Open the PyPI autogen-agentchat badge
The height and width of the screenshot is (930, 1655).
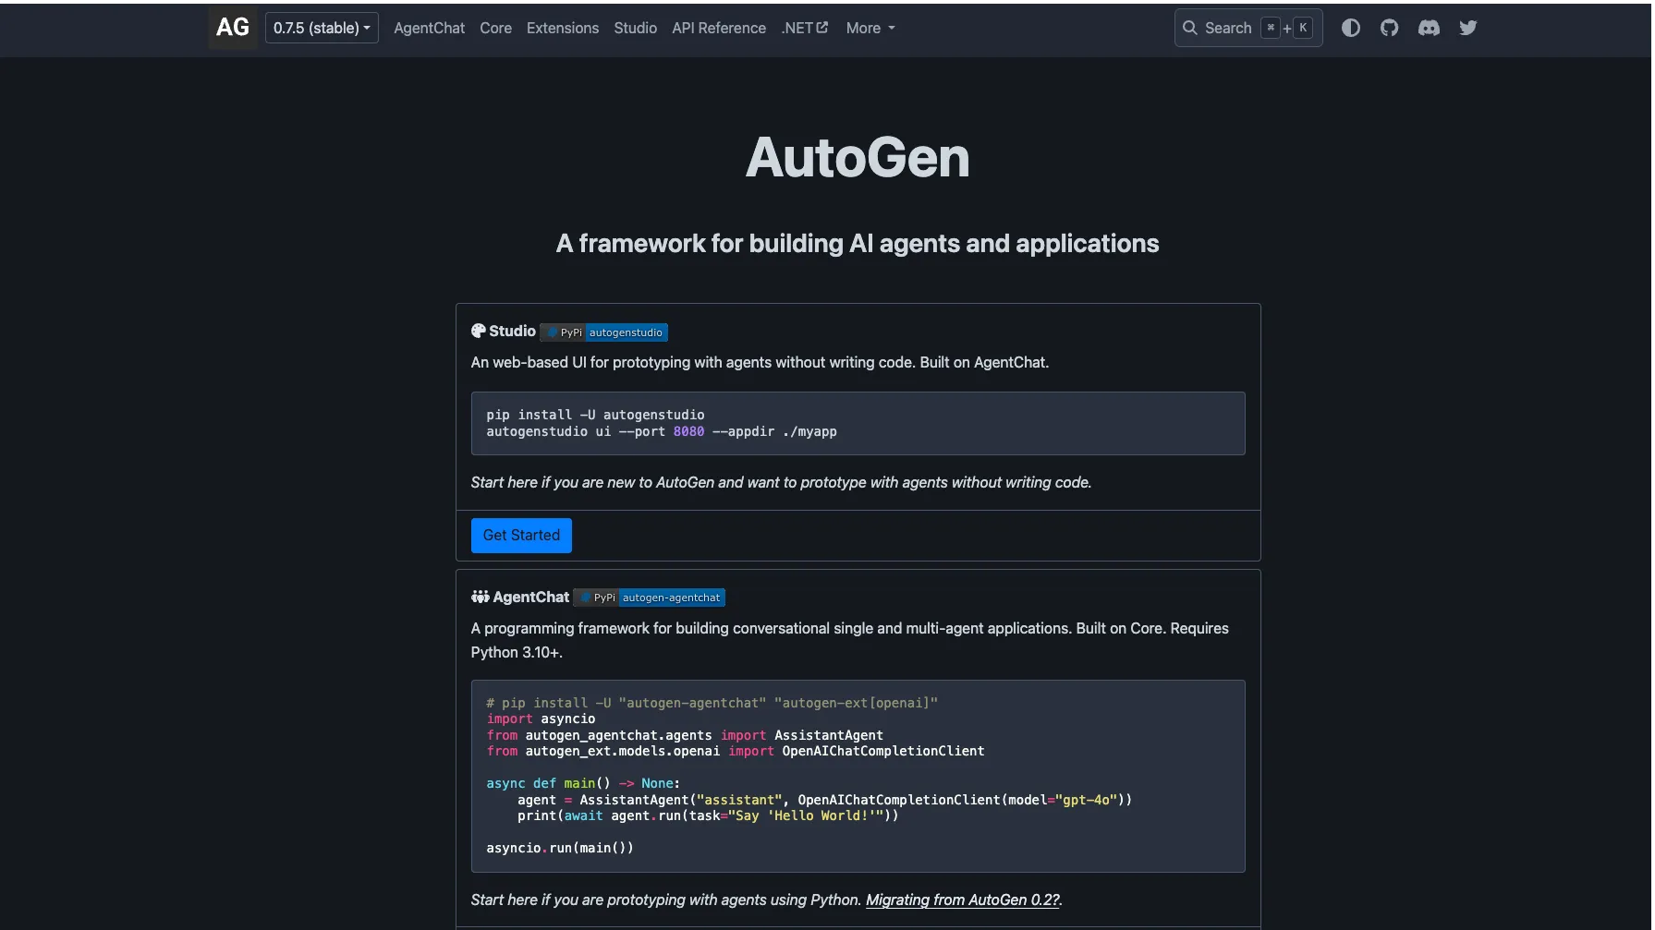(650, 598)
